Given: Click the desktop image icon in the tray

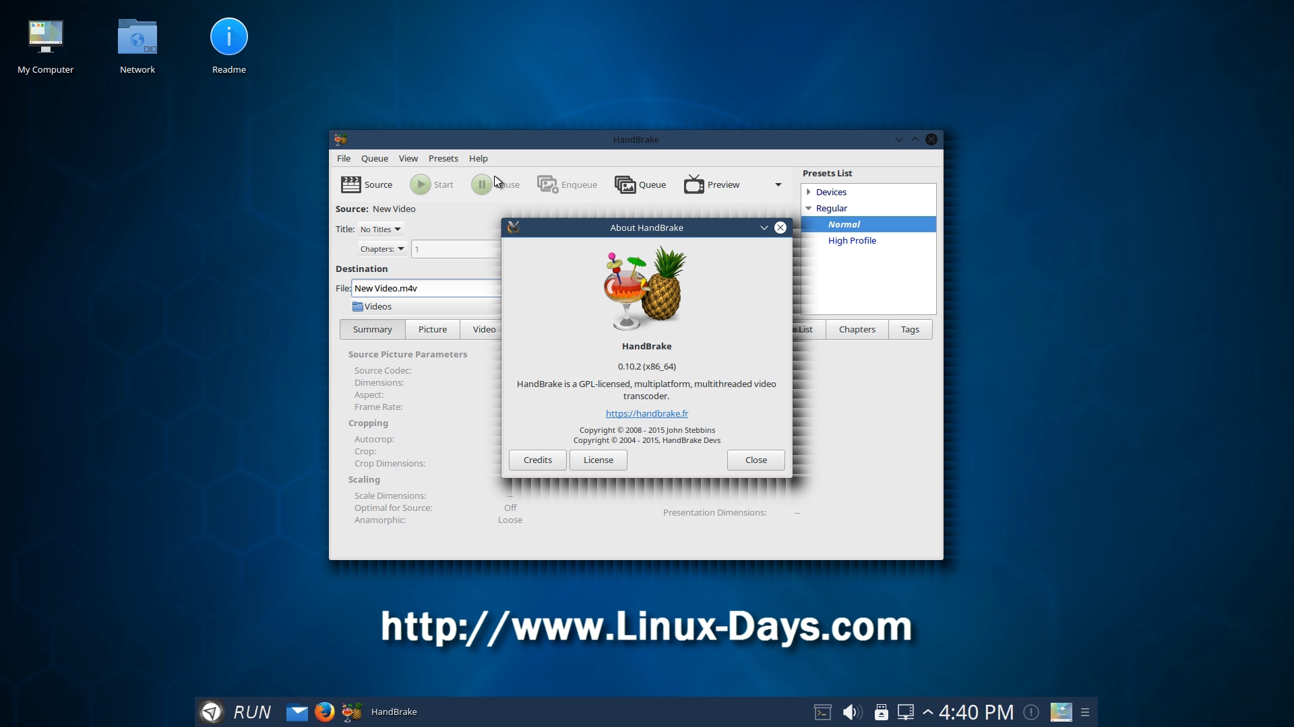Looking at the screenshot, I should click(1061, 712).
